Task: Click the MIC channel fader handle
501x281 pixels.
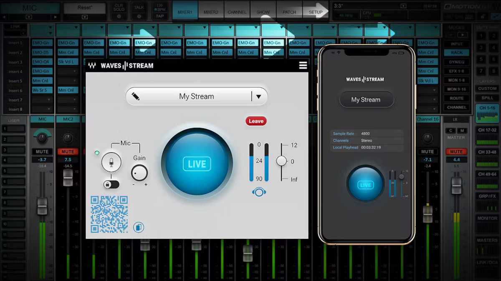Action: [x=42, y=206]
